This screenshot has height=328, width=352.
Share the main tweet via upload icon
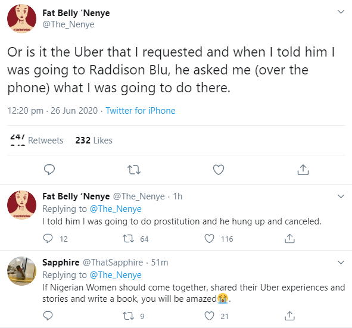[303, 170]
